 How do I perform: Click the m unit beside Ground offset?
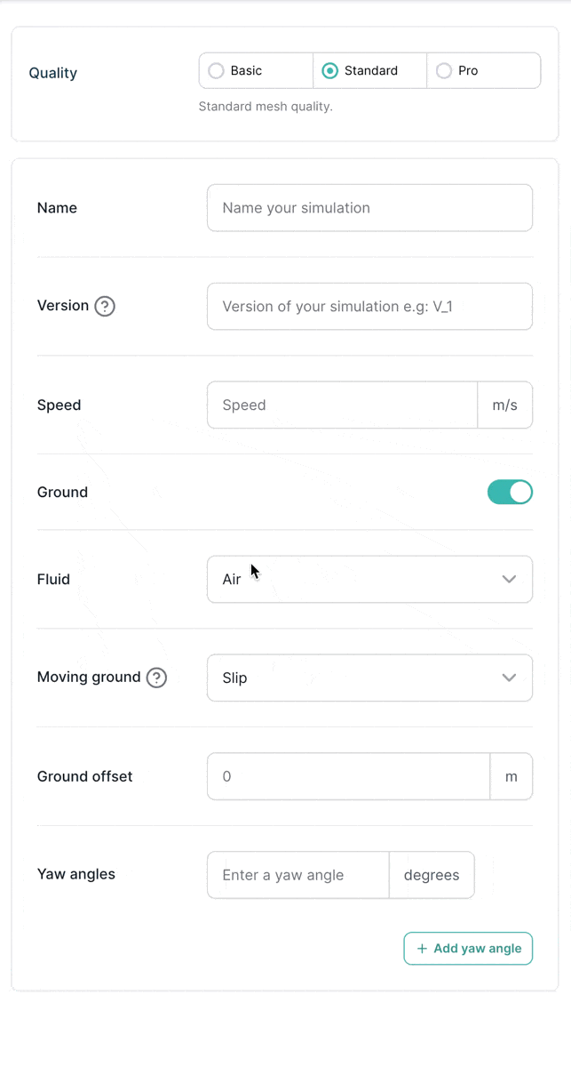[512, 776]
